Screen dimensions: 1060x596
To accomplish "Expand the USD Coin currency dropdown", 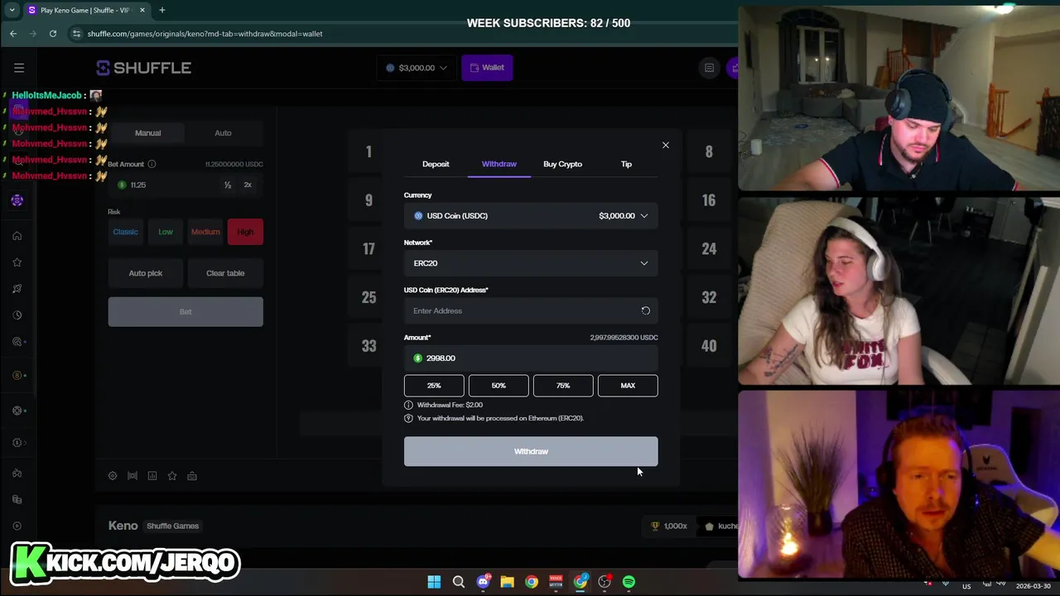I will coord(531,216).
